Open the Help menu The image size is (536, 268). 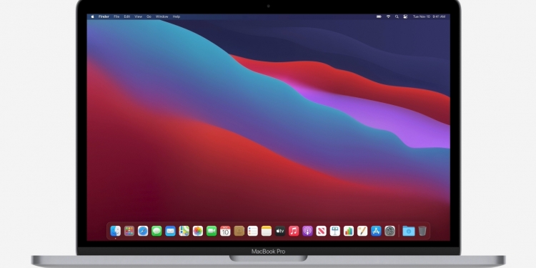(176, 16)
